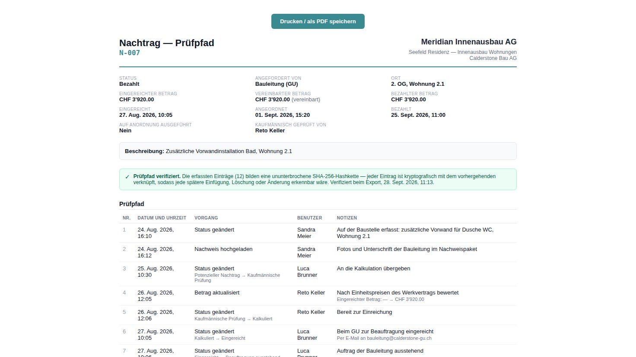
Task: Click the heading Nachtrag — Prüfpfad
Action: (167, 43)
